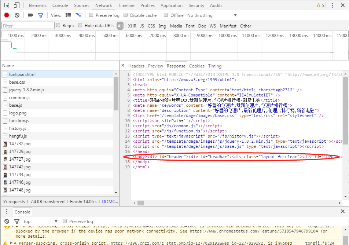Use large request rows view icon

pyautogui.click(x=68, y=15)
